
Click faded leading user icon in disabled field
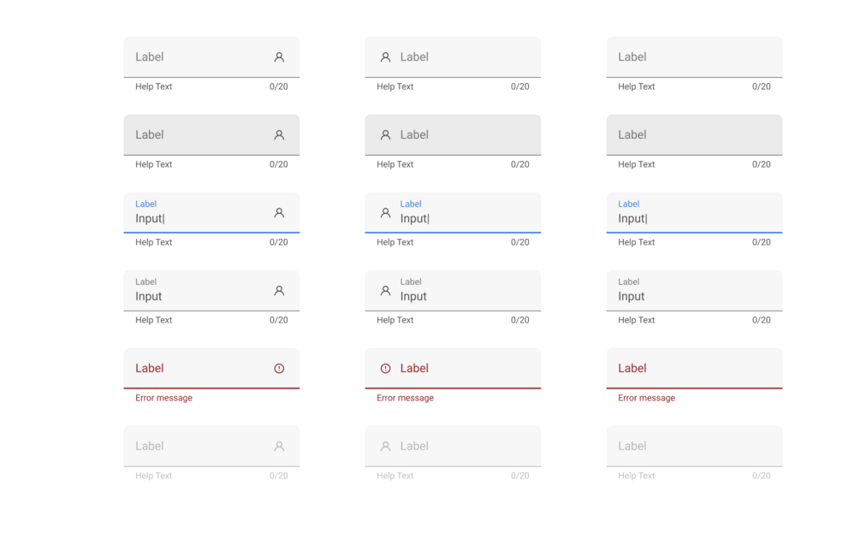(x=385, y=447)
